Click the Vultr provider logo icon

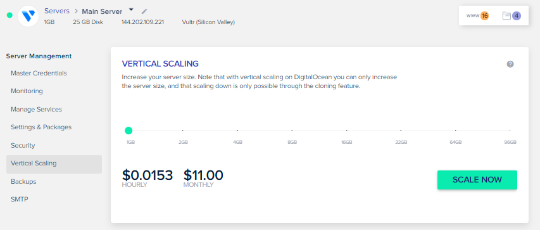point(28,16)
